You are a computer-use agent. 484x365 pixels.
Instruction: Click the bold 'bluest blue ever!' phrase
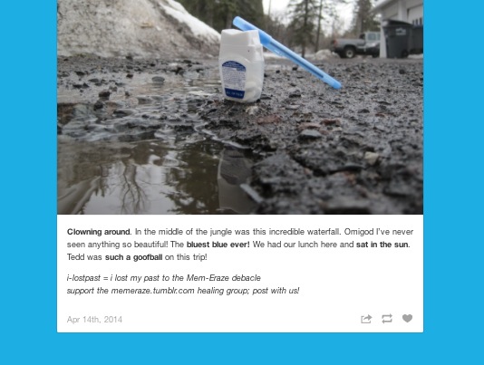point(218,245)
